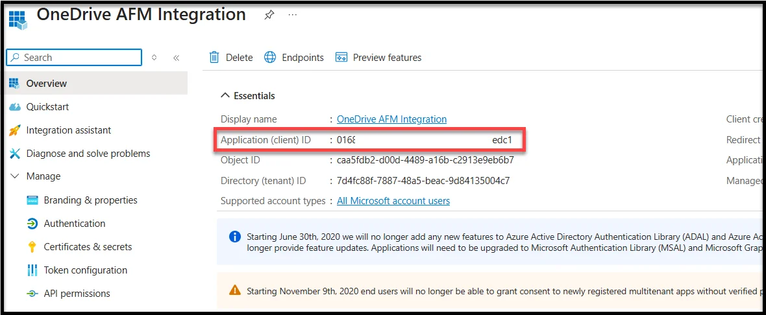The height and width of the screenshot is (315, 766).
Task: Click the Token configuration icon
Action: [32, 270]
